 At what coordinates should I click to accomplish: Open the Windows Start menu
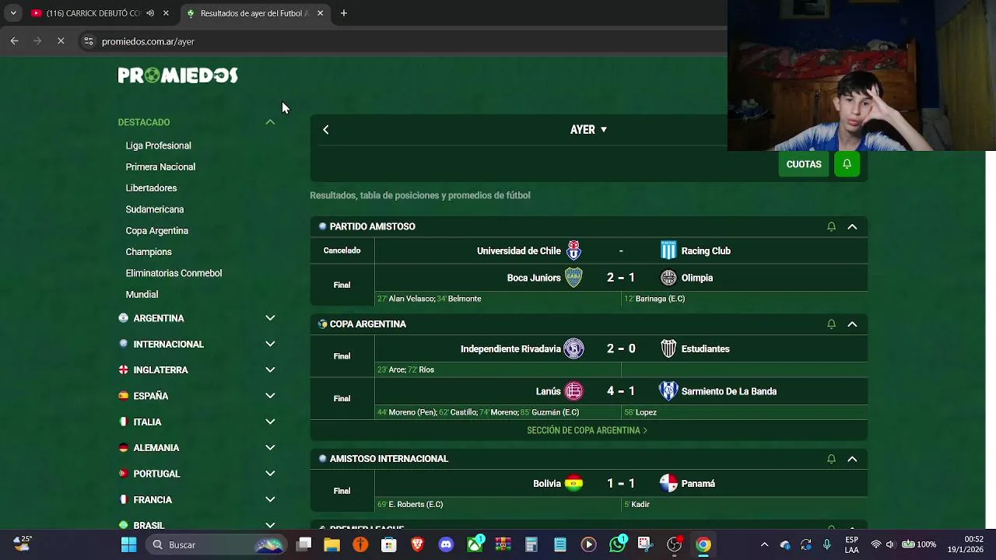pyautogui.click(x=129, y=544)
